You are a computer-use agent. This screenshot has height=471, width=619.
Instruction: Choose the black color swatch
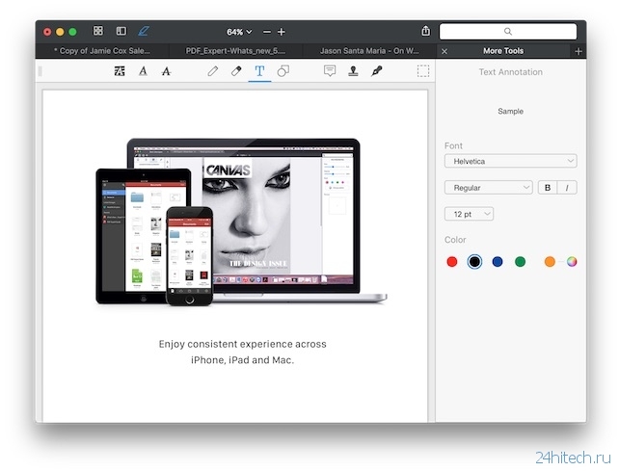(x=474, y=262)
